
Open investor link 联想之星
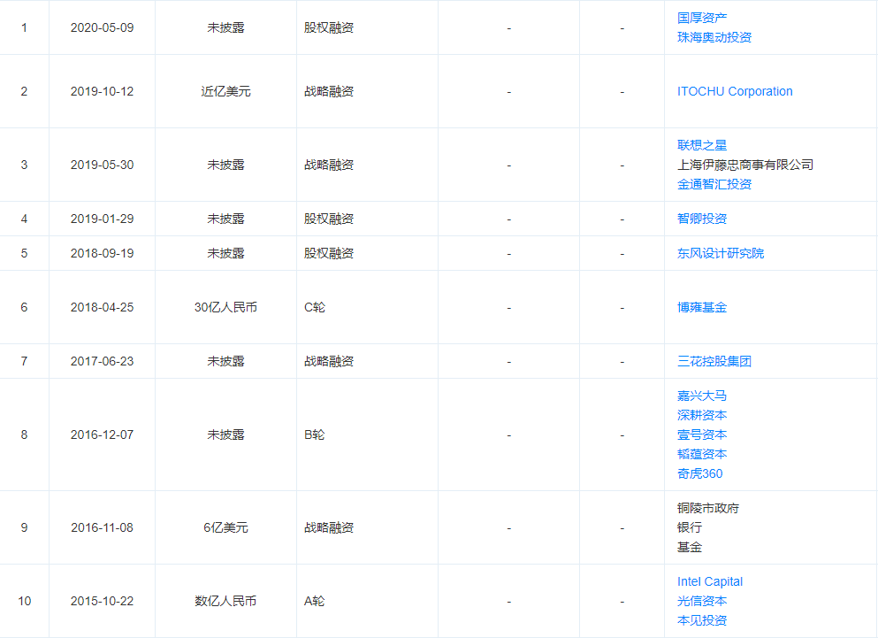(x=702, y=145)
